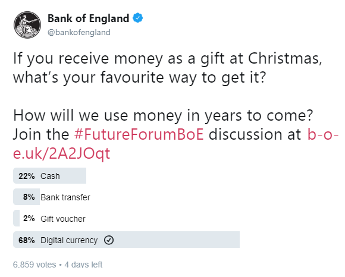Open the #FutureForumBoE hashtag
The image size is (345, 277).
pos(139,134)
